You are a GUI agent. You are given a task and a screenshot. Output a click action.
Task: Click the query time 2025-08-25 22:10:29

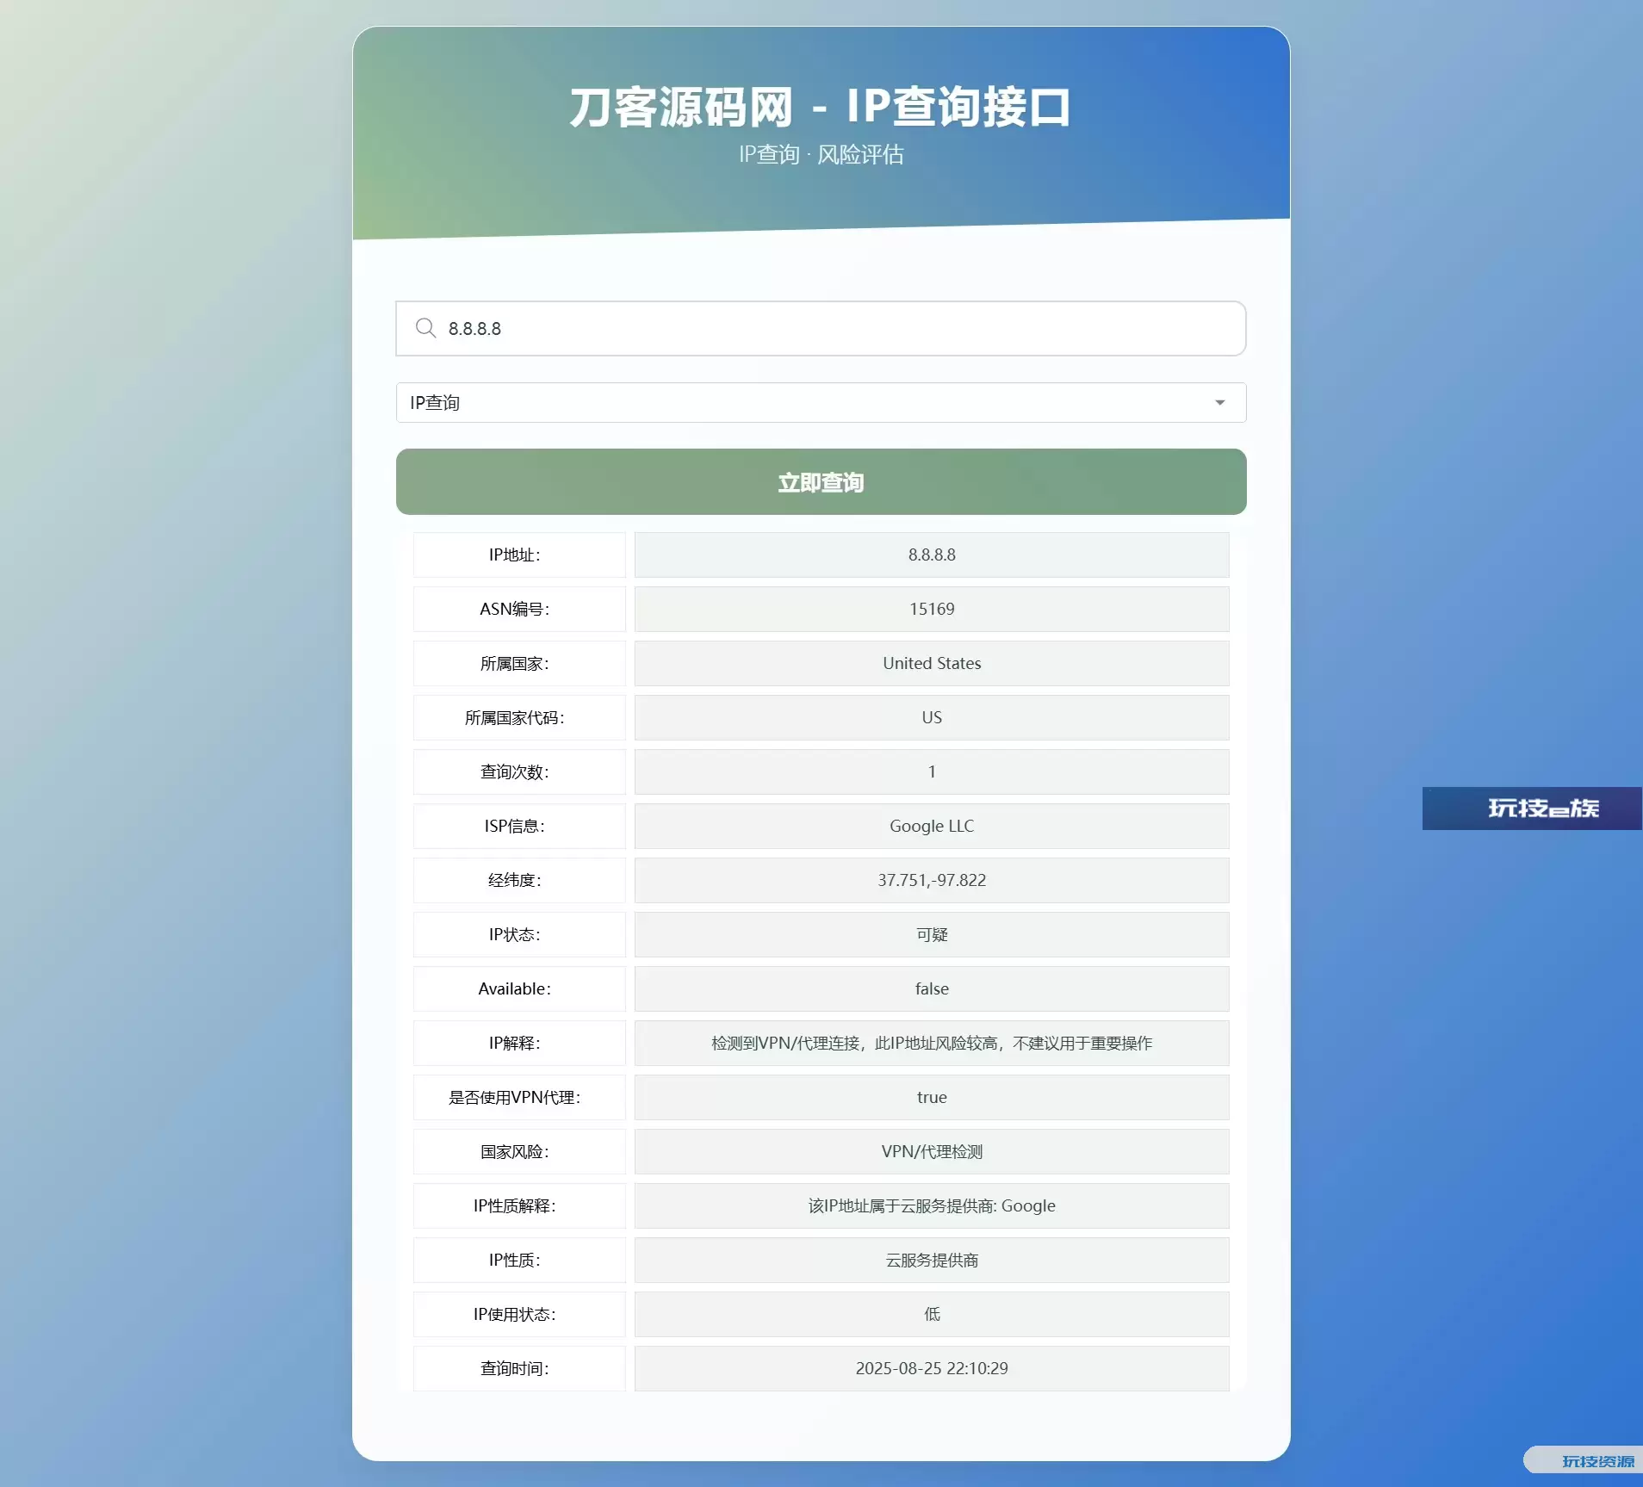click(x=931, y=1369)
